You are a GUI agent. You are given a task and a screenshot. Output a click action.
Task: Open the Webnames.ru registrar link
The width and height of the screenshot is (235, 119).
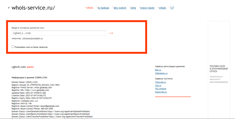(x=161, y=73)
